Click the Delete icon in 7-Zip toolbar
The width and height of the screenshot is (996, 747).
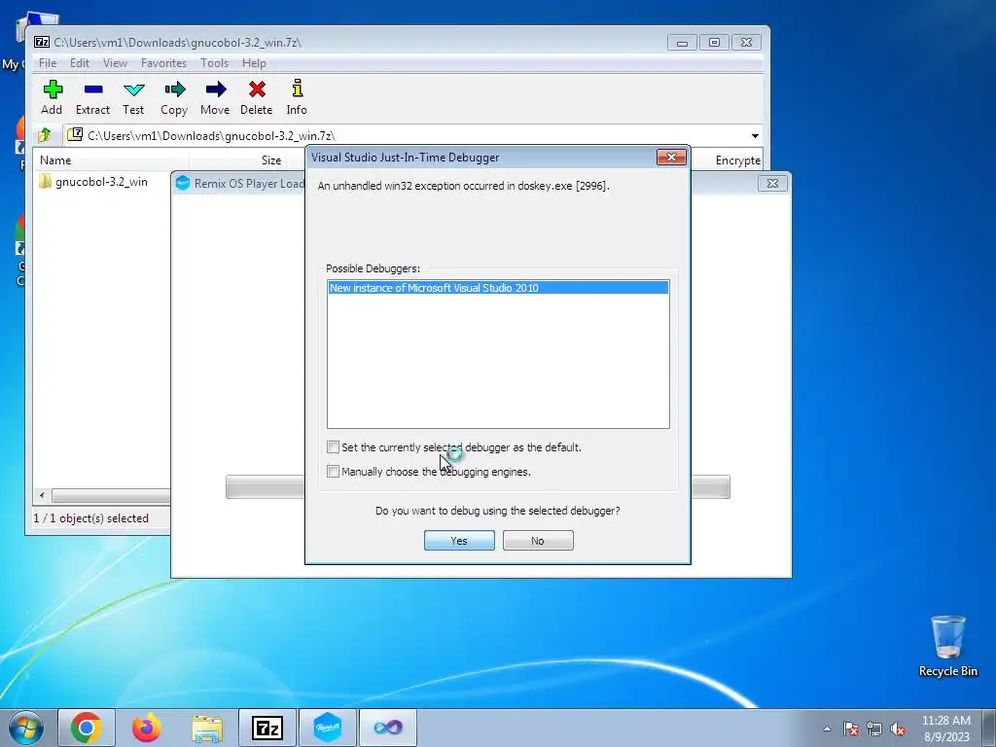point(257,97)
